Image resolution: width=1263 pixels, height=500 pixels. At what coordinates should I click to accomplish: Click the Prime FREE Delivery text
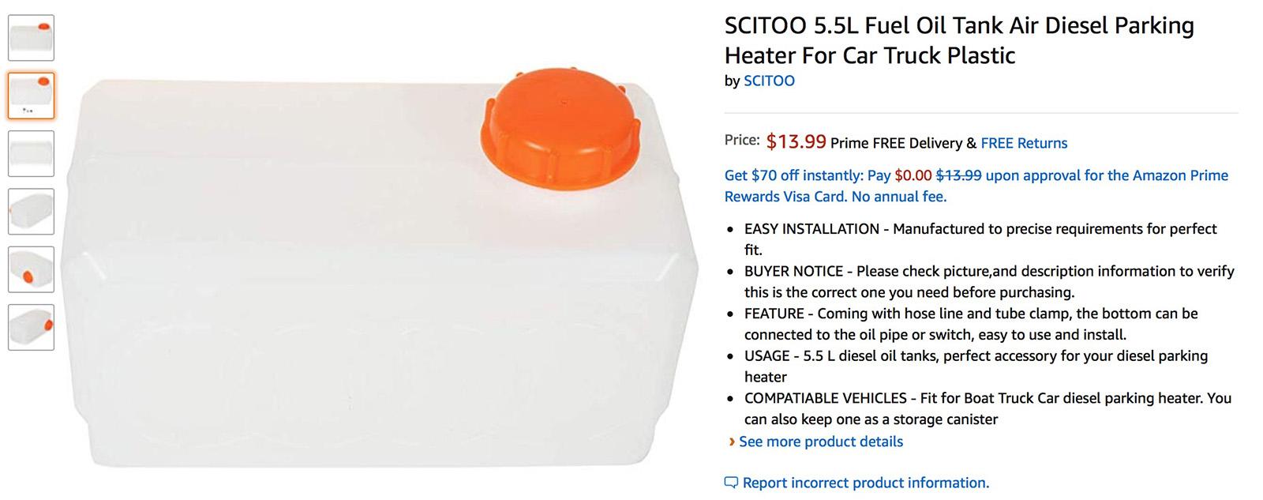[x=896, y=143]
